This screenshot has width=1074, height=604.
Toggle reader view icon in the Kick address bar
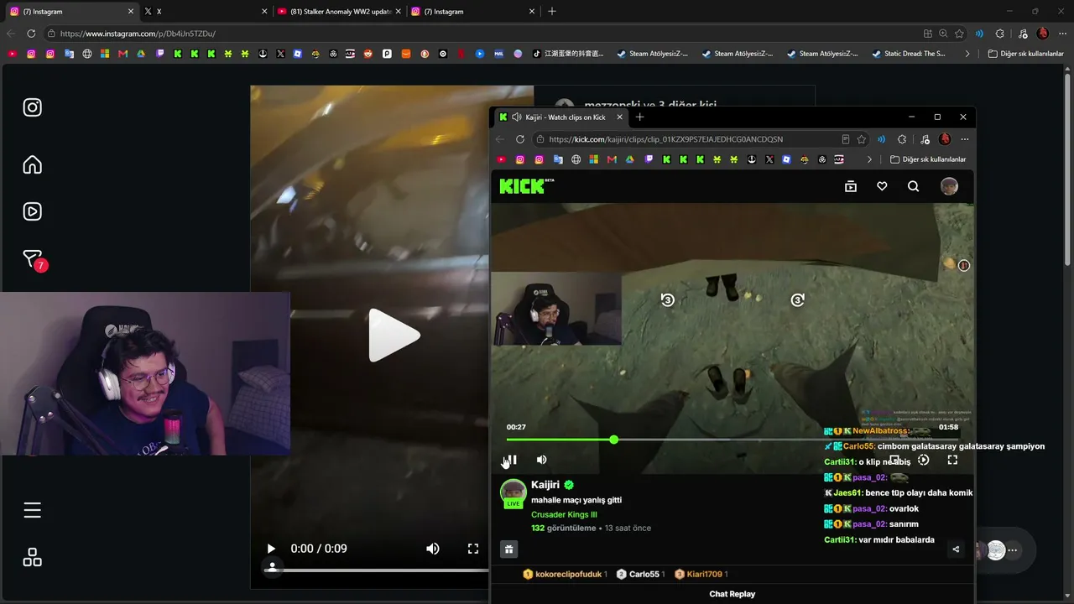click(846, 139)
